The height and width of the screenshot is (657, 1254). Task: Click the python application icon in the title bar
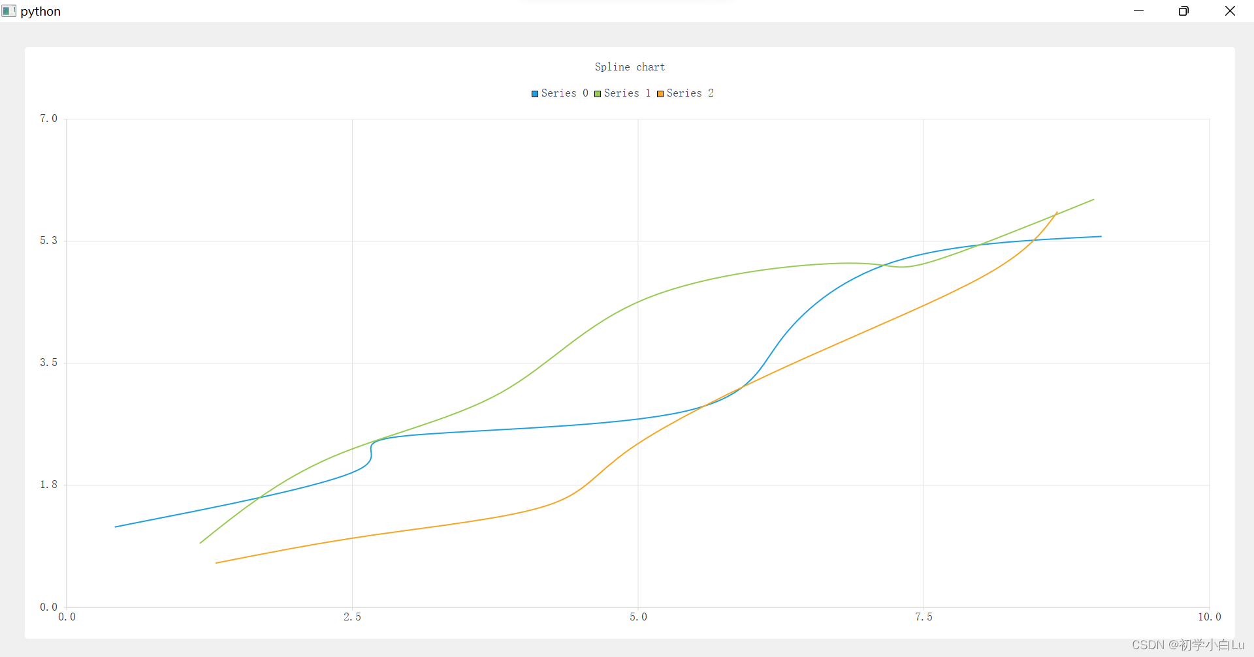(x=8, y=10)
